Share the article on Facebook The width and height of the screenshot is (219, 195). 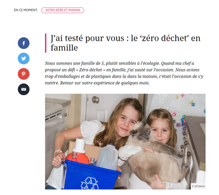click(24, 43)
